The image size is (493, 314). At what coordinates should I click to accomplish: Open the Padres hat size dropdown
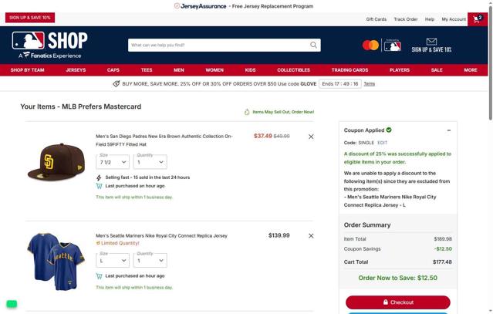click(113, 162)
